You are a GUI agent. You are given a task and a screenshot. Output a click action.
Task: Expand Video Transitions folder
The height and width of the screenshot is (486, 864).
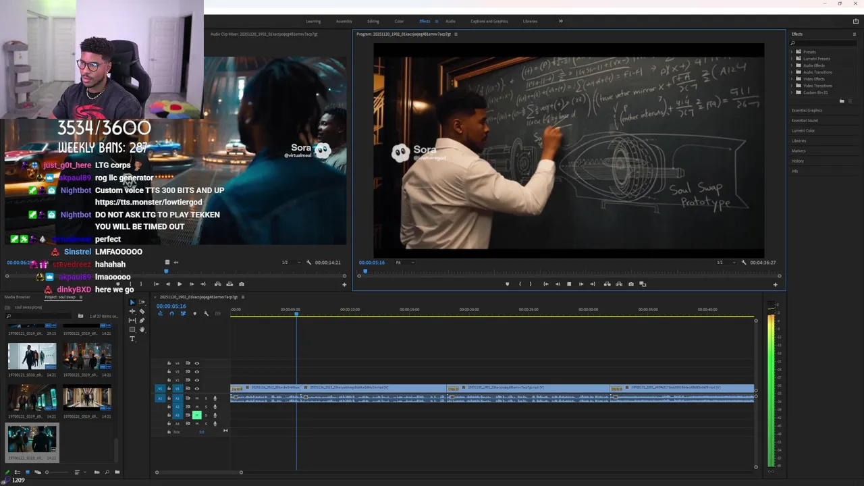click(x=792, y=85)
